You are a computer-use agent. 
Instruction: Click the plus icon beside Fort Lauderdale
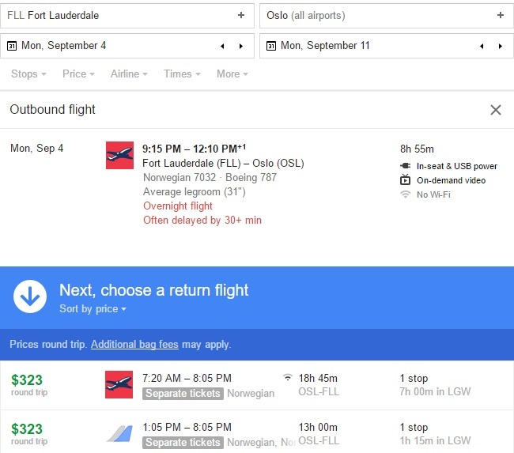pos(241,15)
